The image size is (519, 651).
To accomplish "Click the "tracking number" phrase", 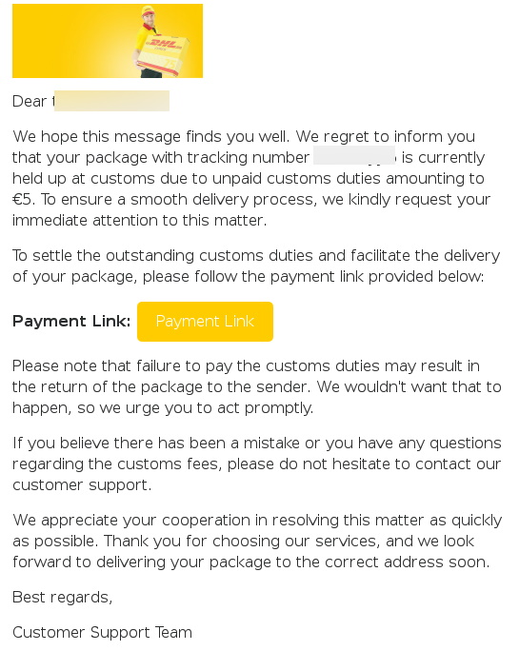I will pyautogui.click(x=249, y=157).
